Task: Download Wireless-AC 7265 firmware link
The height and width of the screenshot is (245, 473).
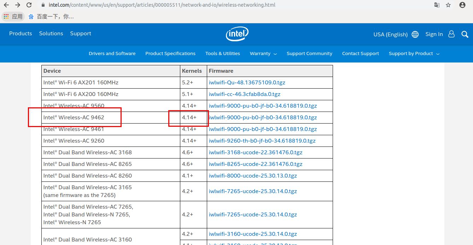Action: [x=253, y=215]
